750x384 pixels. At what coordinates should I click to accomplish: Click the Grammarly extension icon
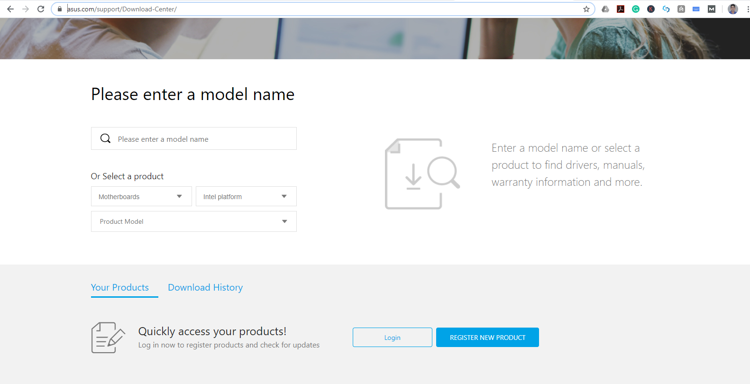coord(636,9)
